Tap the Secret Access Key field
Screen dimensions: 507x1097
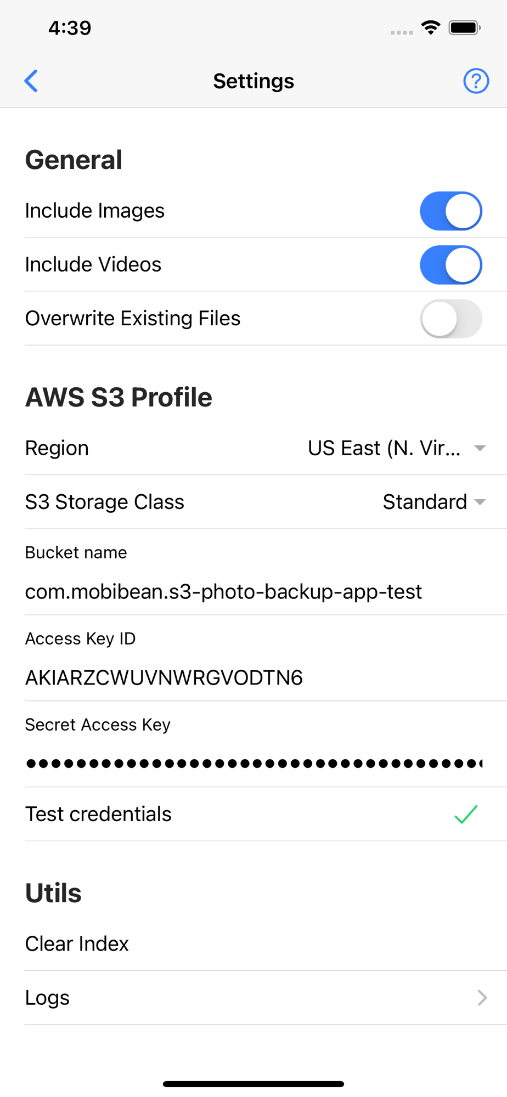[253, 763]
